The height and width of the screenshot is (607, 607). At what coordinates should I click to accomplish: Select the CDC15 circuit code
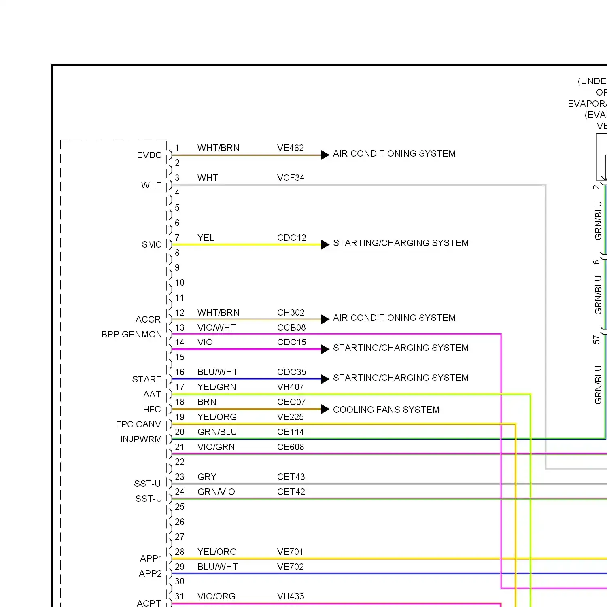tap(292, 342)
